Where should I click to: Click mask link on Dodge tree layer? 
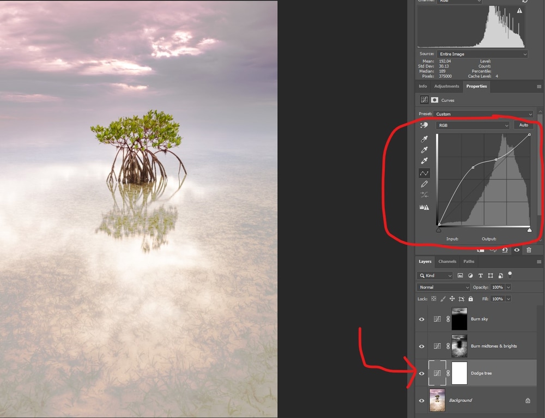tap(448, 373)
